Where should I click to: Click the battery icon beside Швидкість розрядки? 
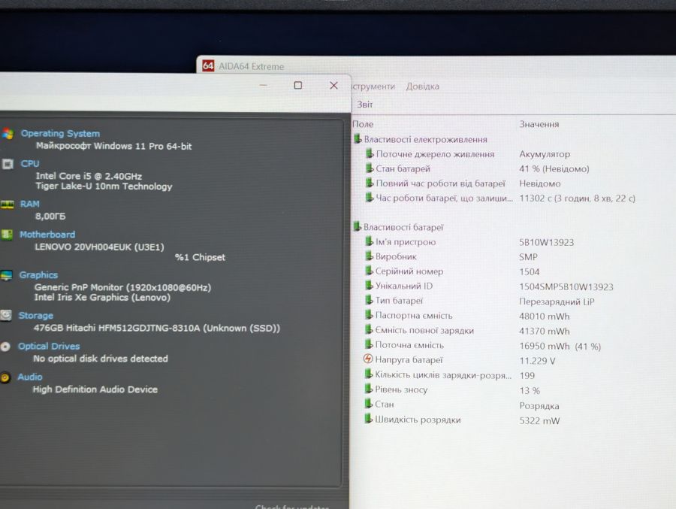tap(368, 419)
